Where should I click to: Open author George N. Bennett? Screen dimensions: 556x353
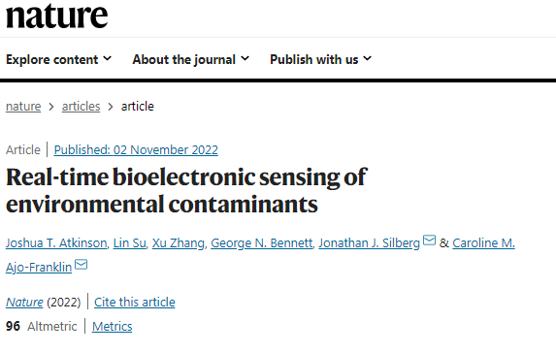point(262,243)
